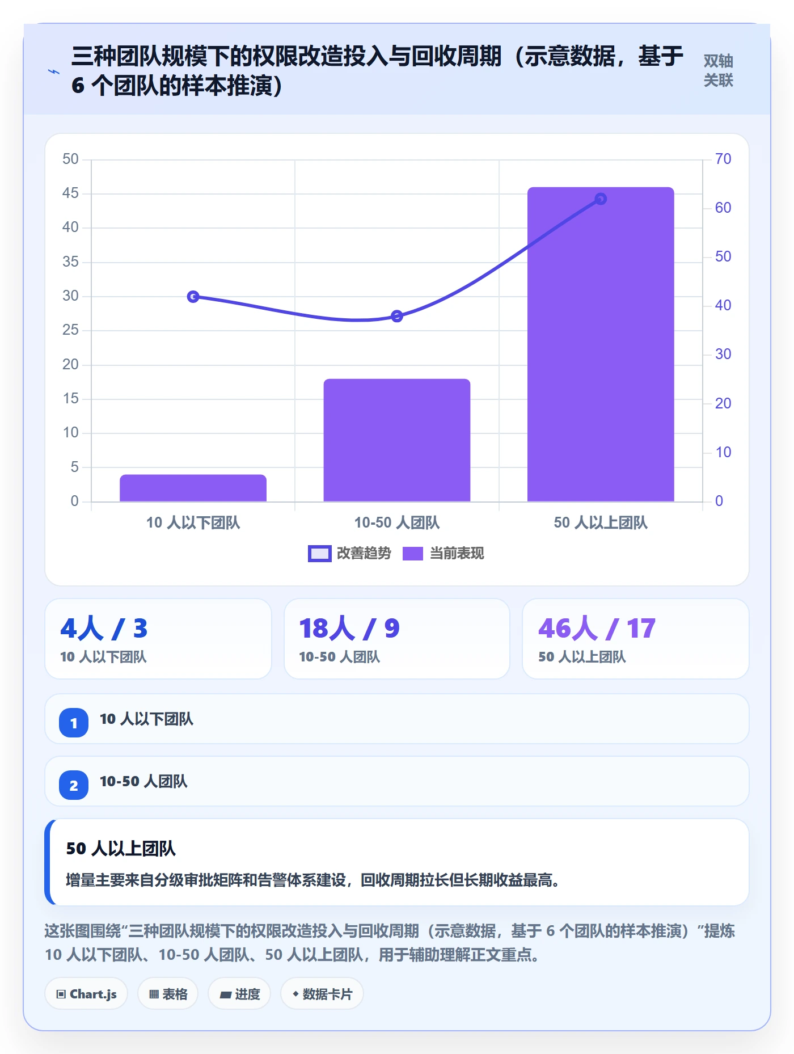Click the lightning icon beside the title
This screenshot has width=794, height=1054.
54,71
